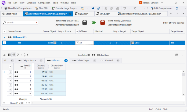Open the column options dropdown arrow
The width and height of the screenshot is (187, 112).
point(182,55)
